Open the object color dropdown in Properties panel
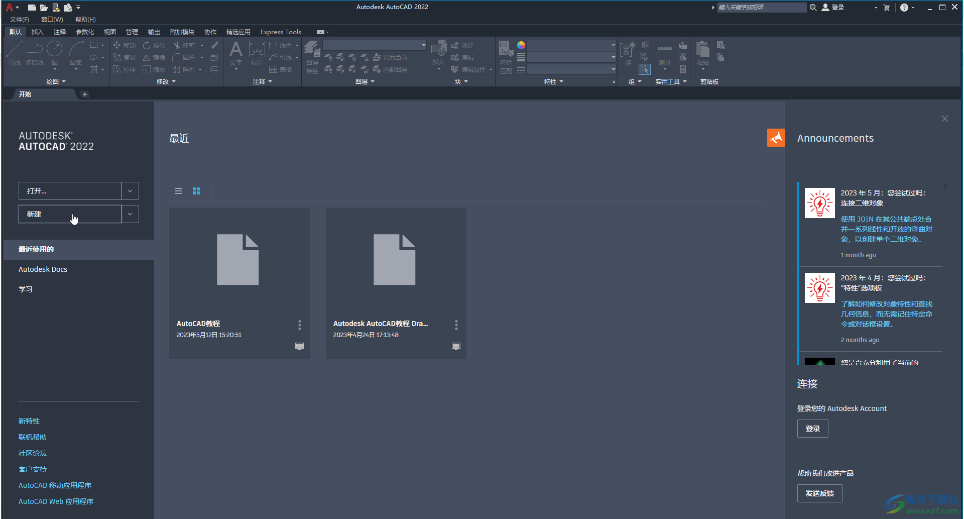Image resolution: width=964 pixels, height=519 pixels. tap(571, 45)
